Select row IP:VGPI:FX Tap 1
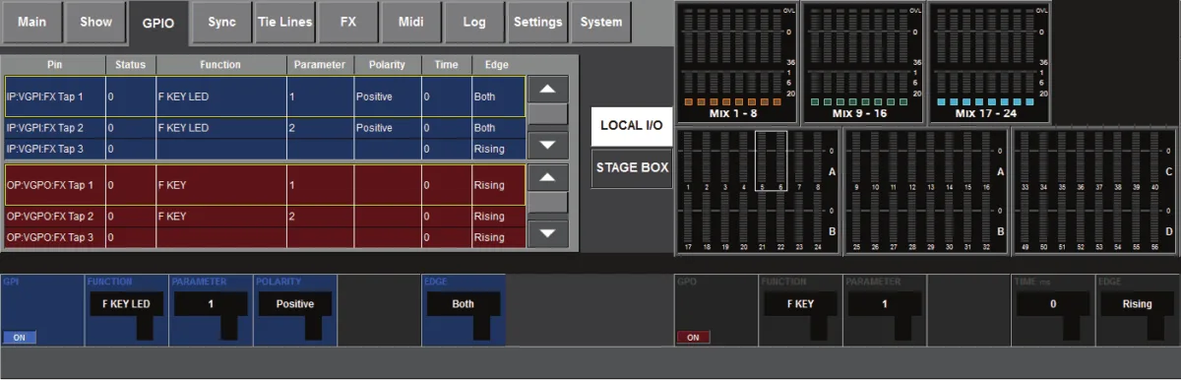1181x380 pixels. coord(265,96)
